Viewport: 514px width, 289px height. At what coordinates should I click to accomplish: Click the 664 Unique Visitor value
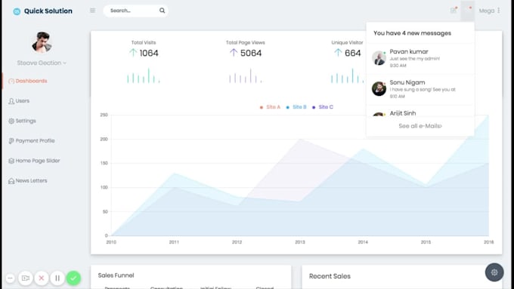pyautogui.click(x=353, y=53)
